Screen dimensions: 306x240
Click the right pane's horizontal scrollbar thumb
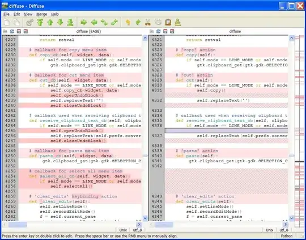pyautogui.click(x=164, y=225)
